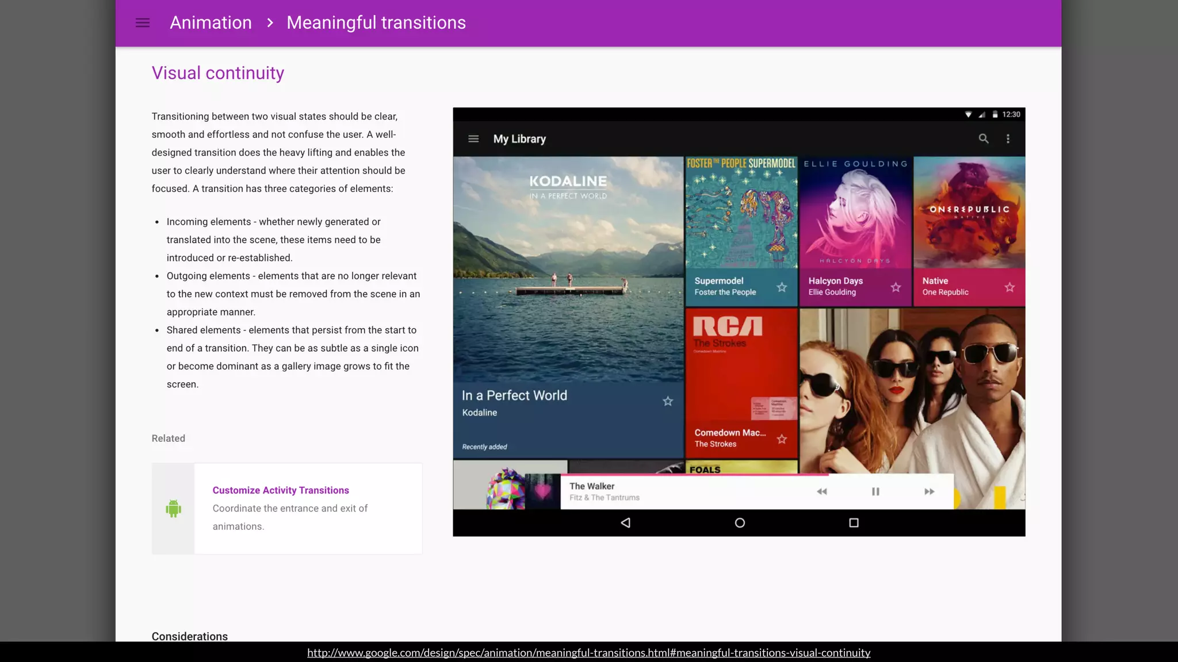
Task: Open the Foals album tile
Action: point(741,467)
